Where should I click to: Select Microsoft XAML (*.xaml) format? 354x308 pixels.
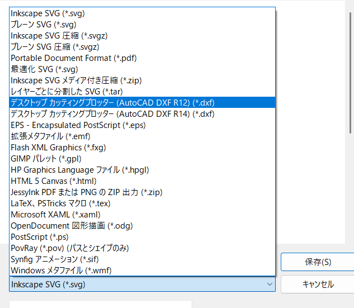pos(142,214)
